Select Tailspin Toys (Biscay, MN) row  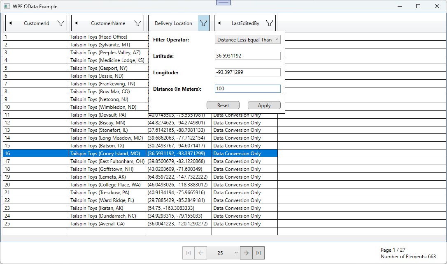(x=98, y=123)
